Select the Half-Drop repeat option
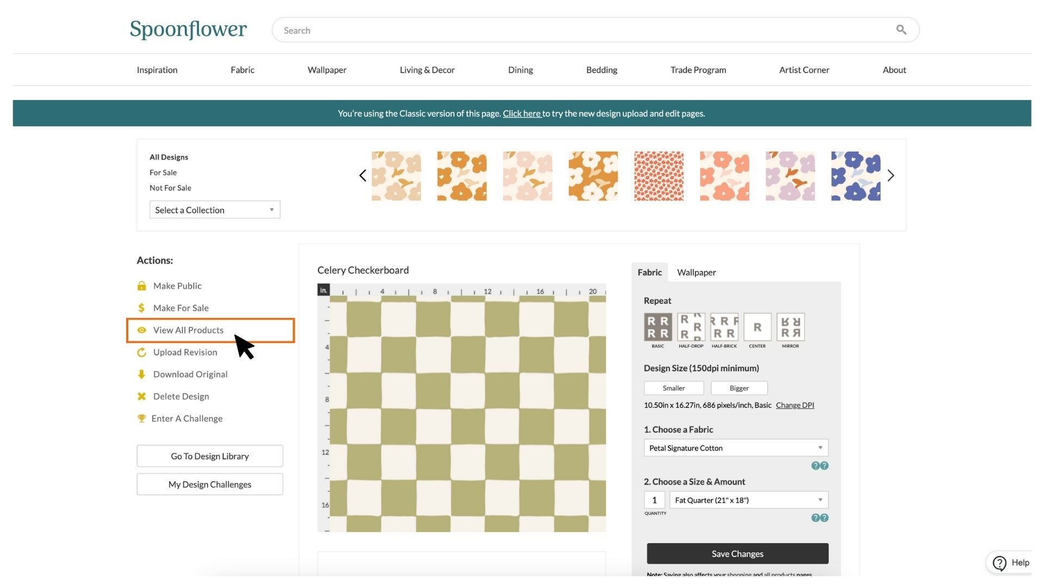 click(x=691, y=327)
